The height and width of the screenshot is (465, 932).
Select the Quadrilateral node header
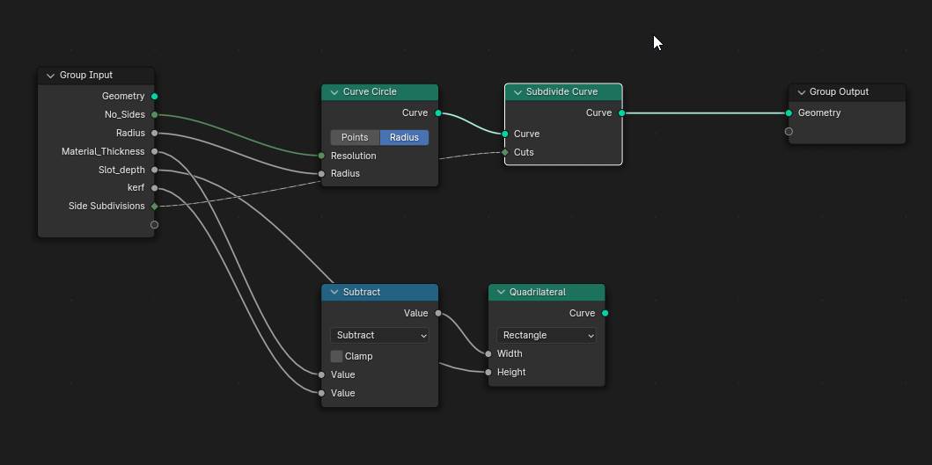click(x=547, y=292)
